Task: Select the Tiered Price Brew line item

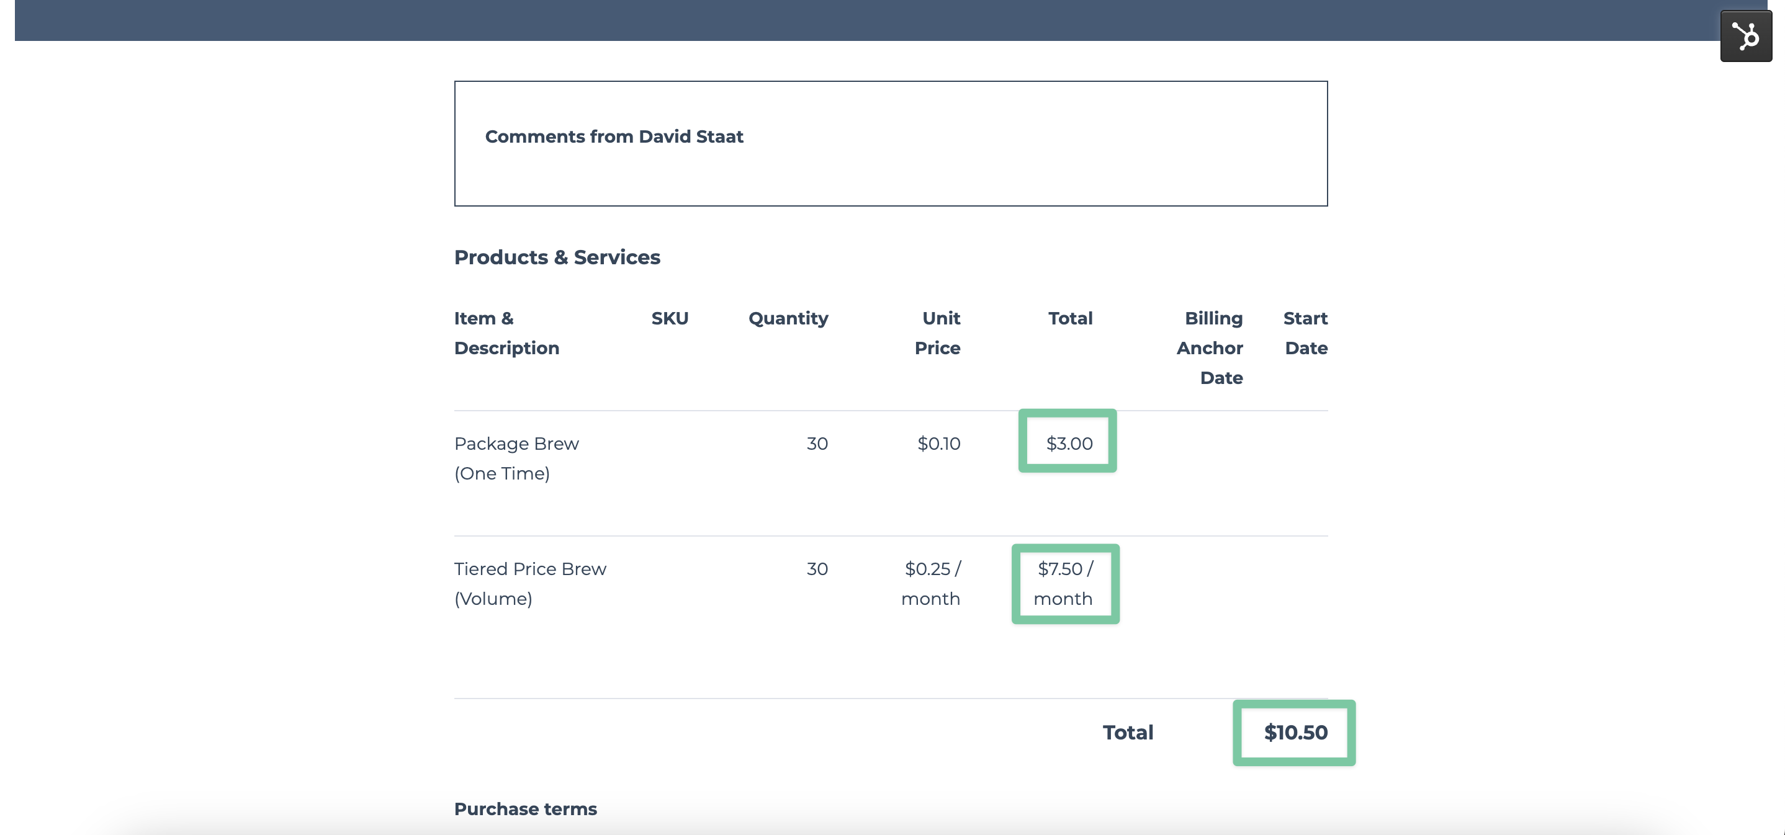Action: pyautogui.click(x=529, y=583)
